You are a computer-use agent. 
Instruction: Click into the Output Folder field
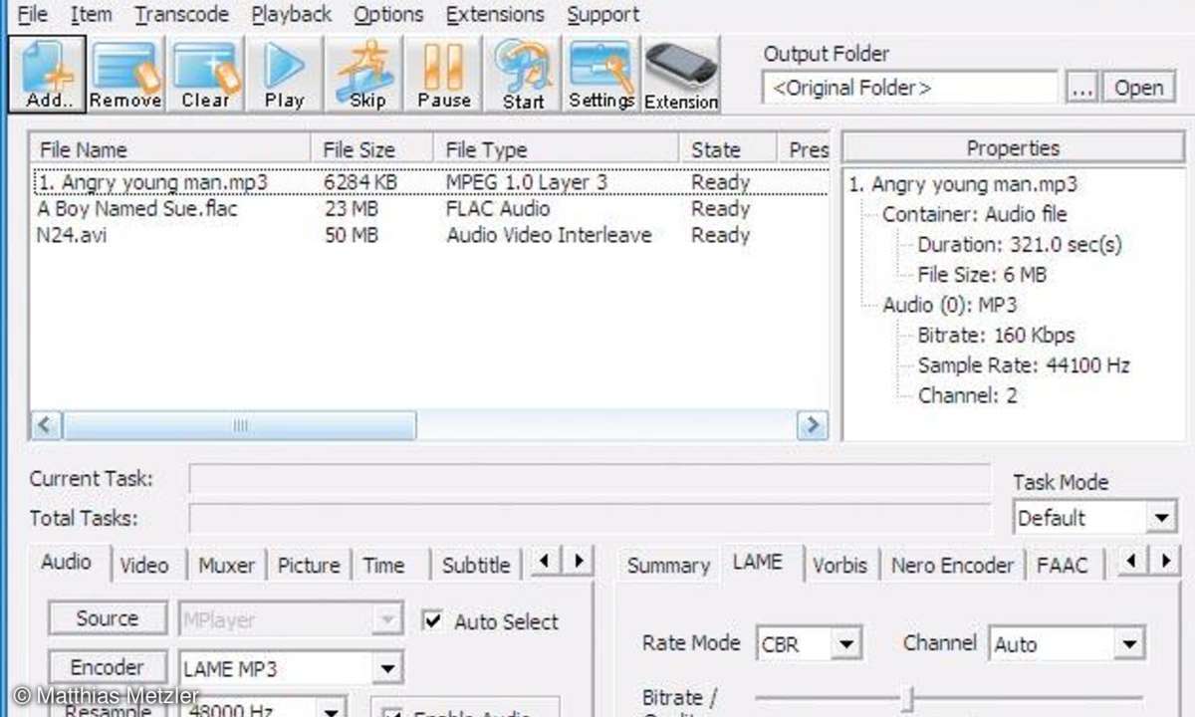tap(911, 88)
